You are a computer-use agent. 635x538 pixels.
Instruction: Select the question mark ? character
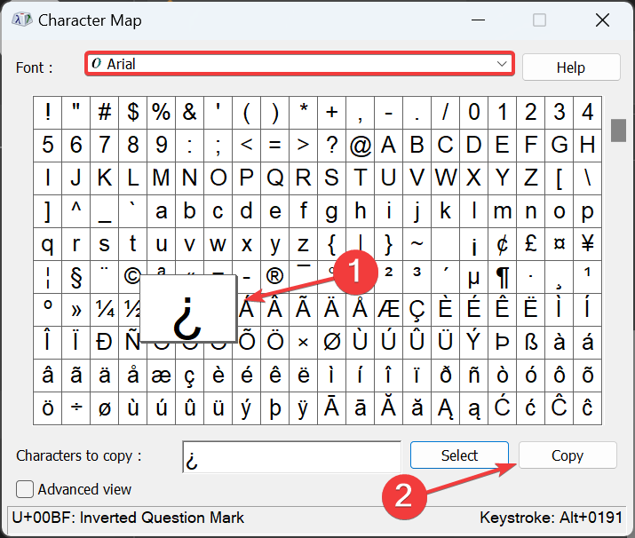pos(331,146)
